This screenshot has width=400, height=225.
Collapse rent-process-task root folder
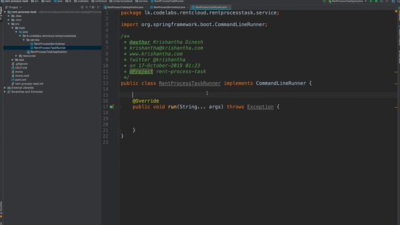click(x=5, y=12)
